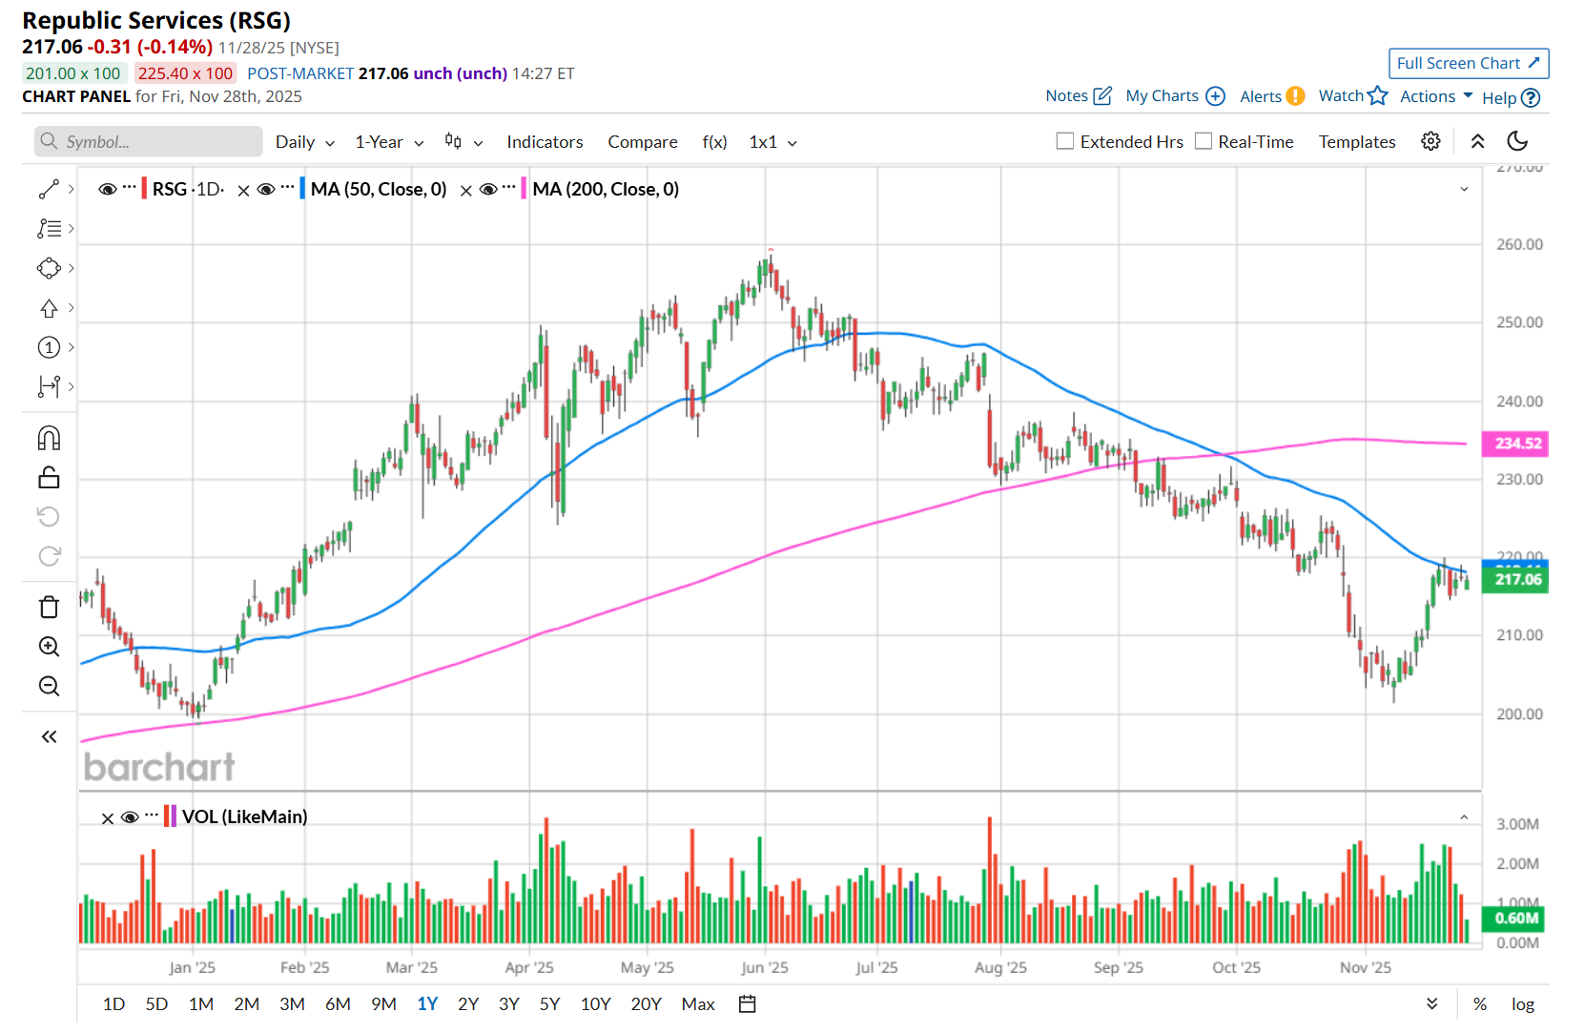The height and width of the screenshot is (1033, 1585).
Task: Click the lock drawings icon
Action: [49, 477]
